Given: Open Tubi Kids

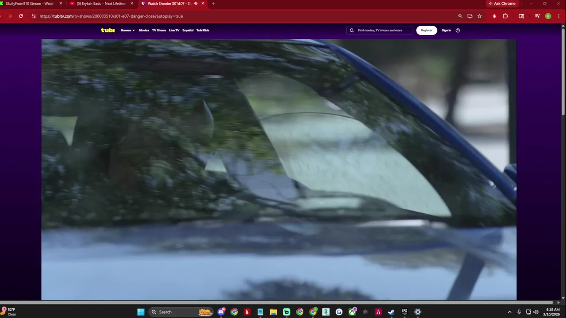Looking at the screenshot, I should pyautogui.click(x=203, y=30).
